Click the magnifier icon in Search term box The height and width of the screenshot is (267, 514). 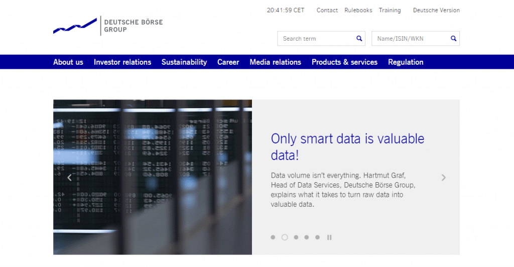point(359,39)
